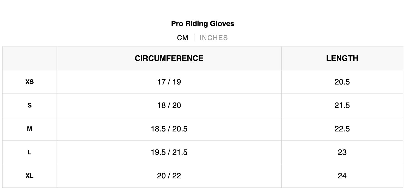Click the 18 / 20 circumference value
Viewport: 406px width, 193px height.
[x=169, y=105]
